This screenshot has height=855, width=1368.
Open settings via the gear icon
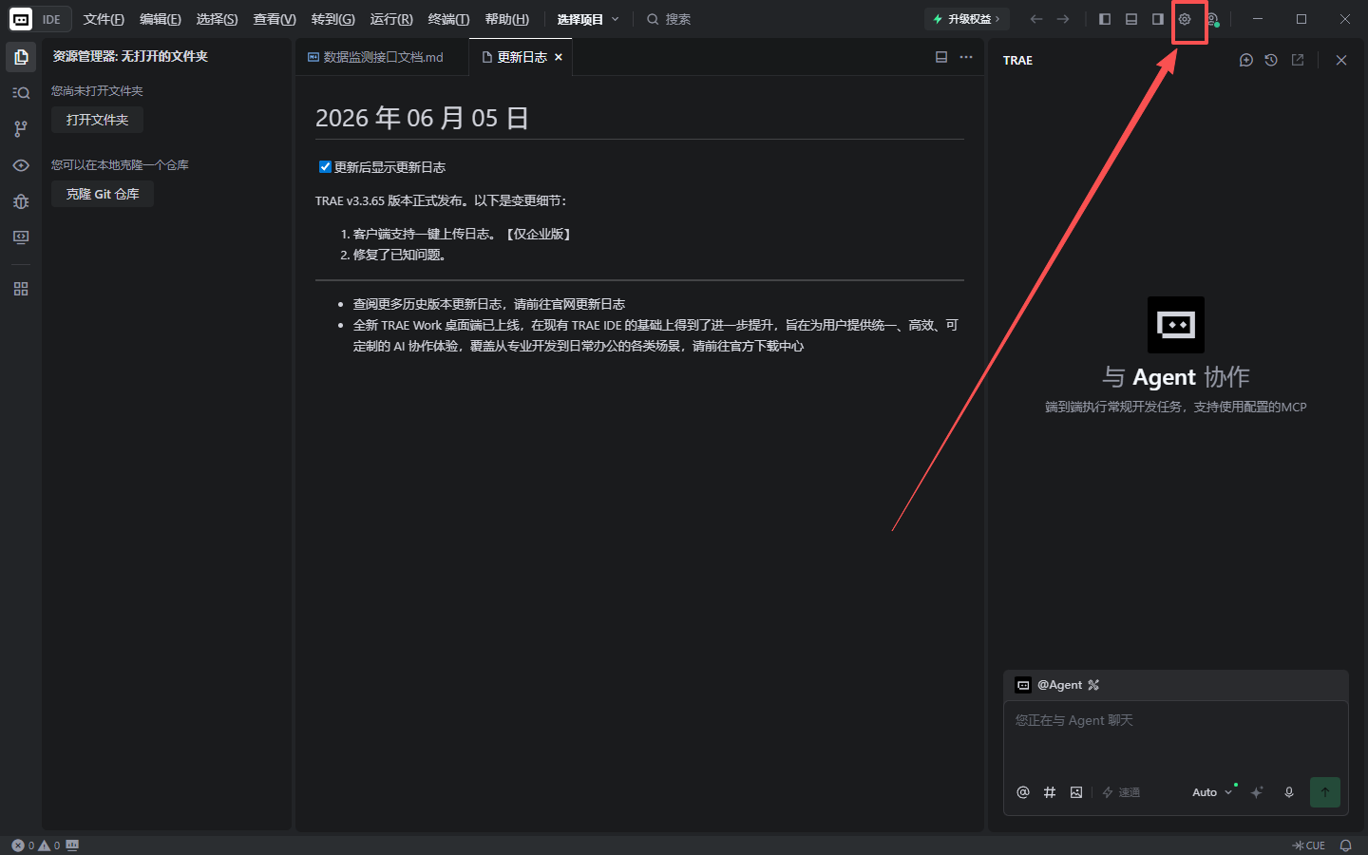pos(1185,19)
